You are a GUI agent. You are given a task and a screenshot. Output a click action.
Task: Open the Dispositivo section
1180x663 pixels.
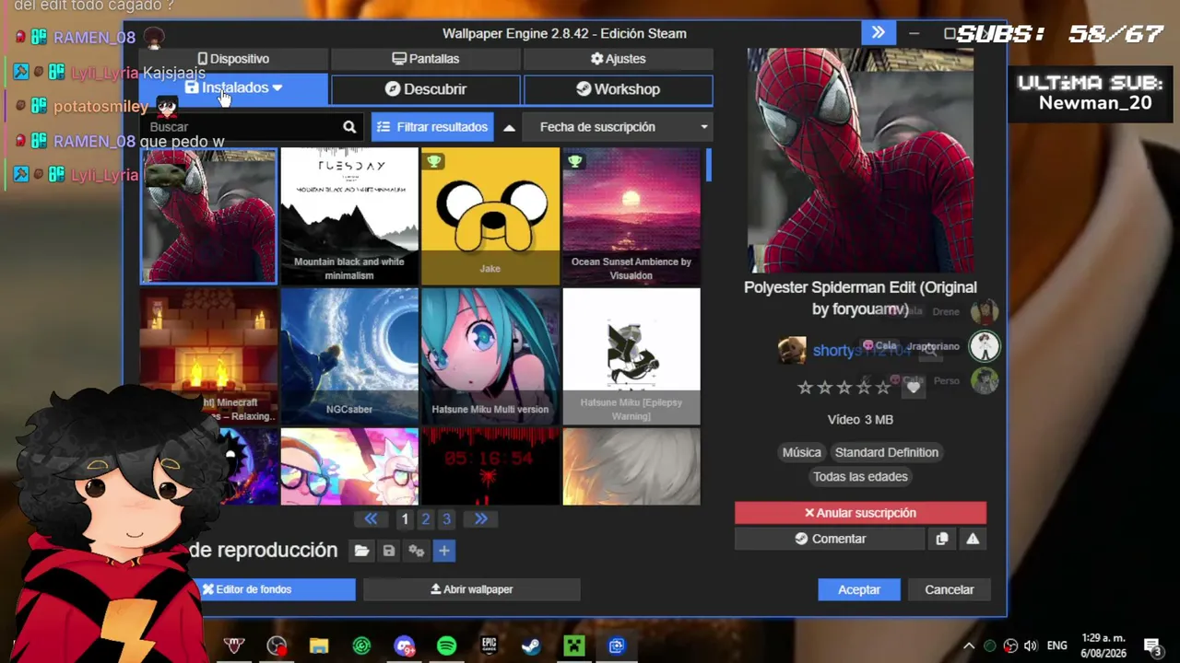[x=233, y=59]
